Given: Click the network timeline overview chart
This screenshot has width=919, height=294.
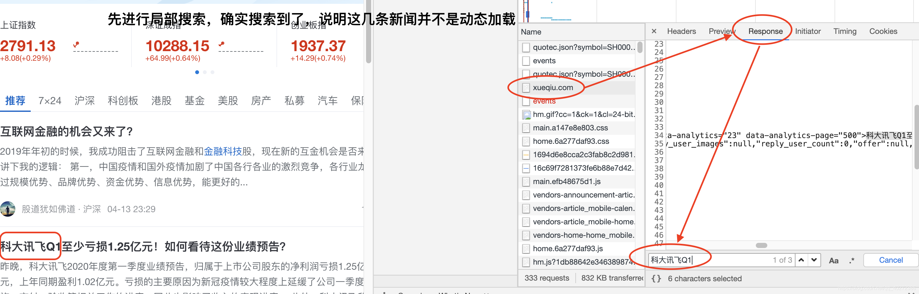Looking at the screenshot, I should pyautogui.click(x=718, y=11).
